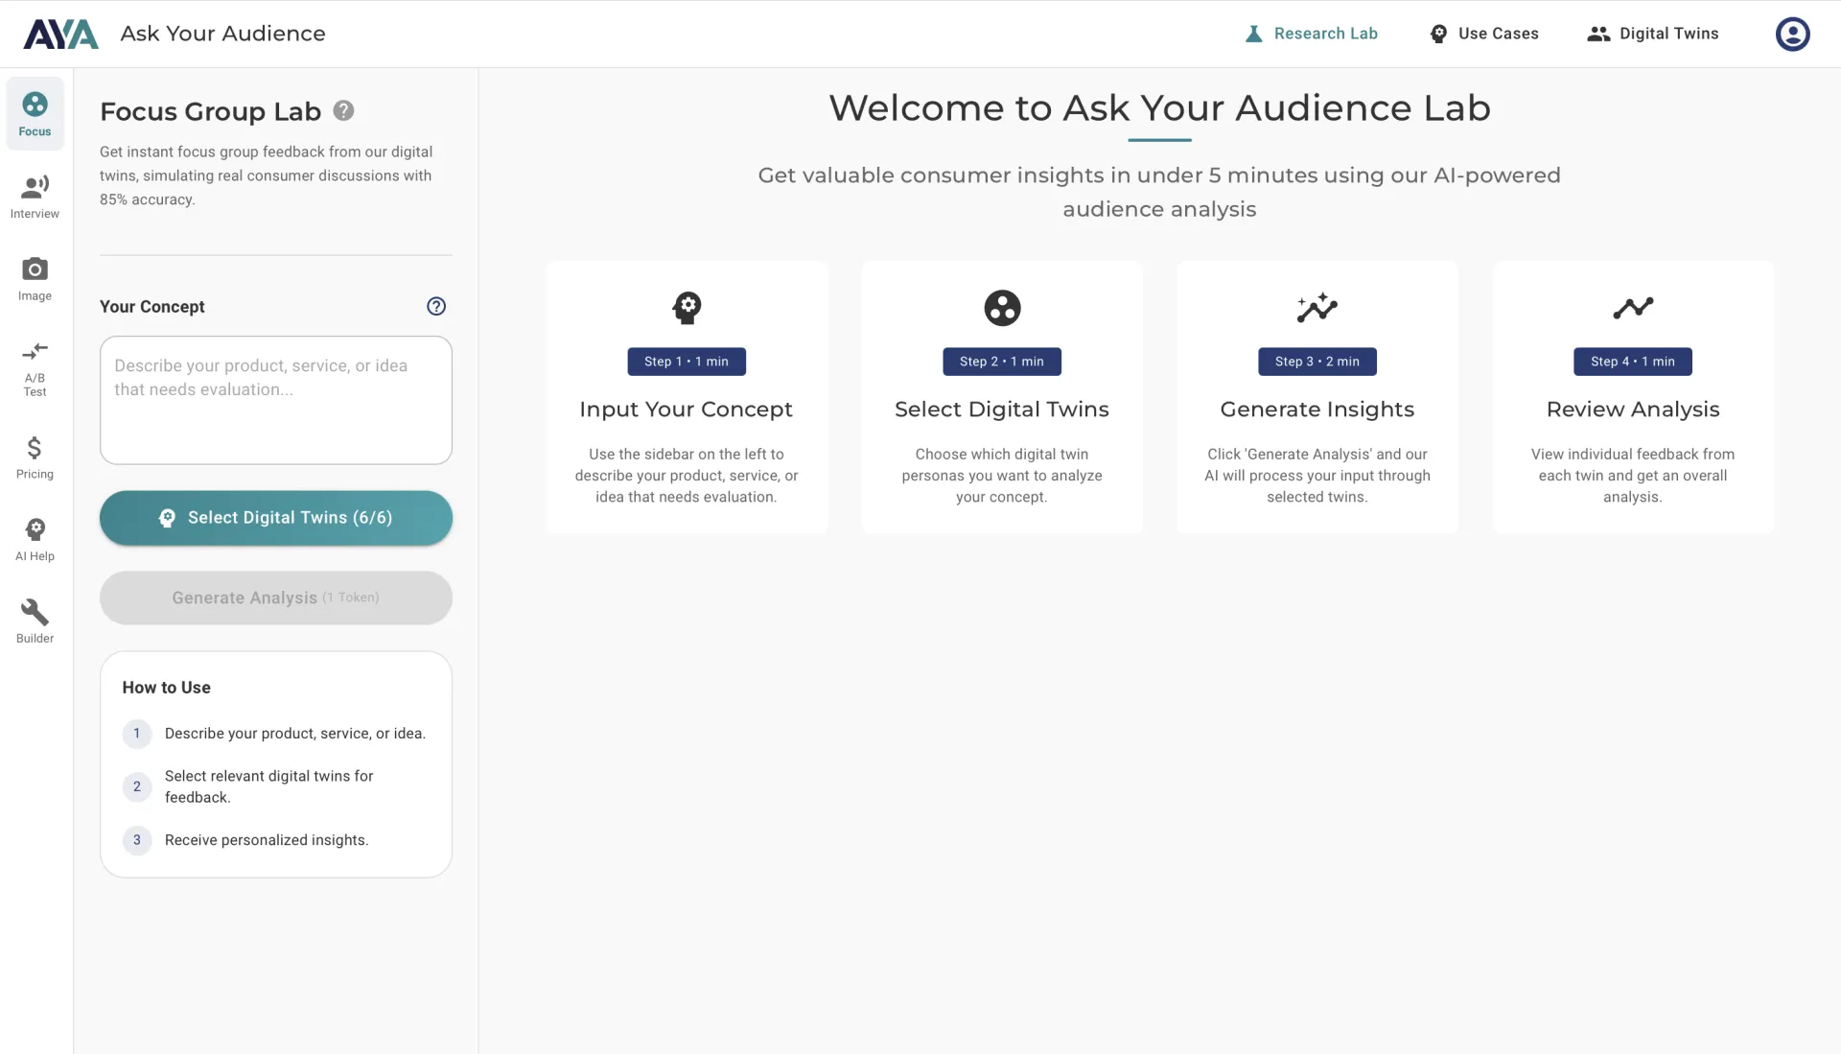1841x1054 pixels.
Task: Open the A/B Test tool
Action: pos(35,367)
